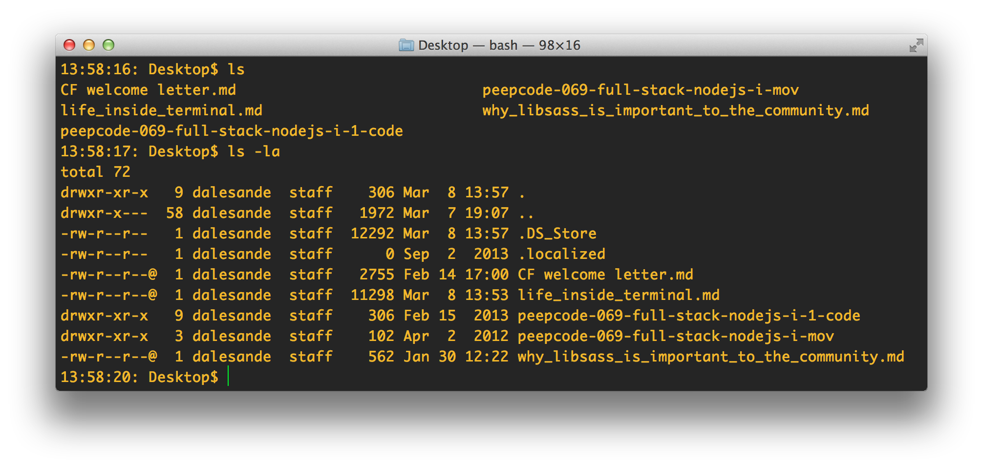983x468 pixels.
Task: Click peepcode-069-full-stack-nodejs-i-mov in first ls output
Action: tap(640, 90)
